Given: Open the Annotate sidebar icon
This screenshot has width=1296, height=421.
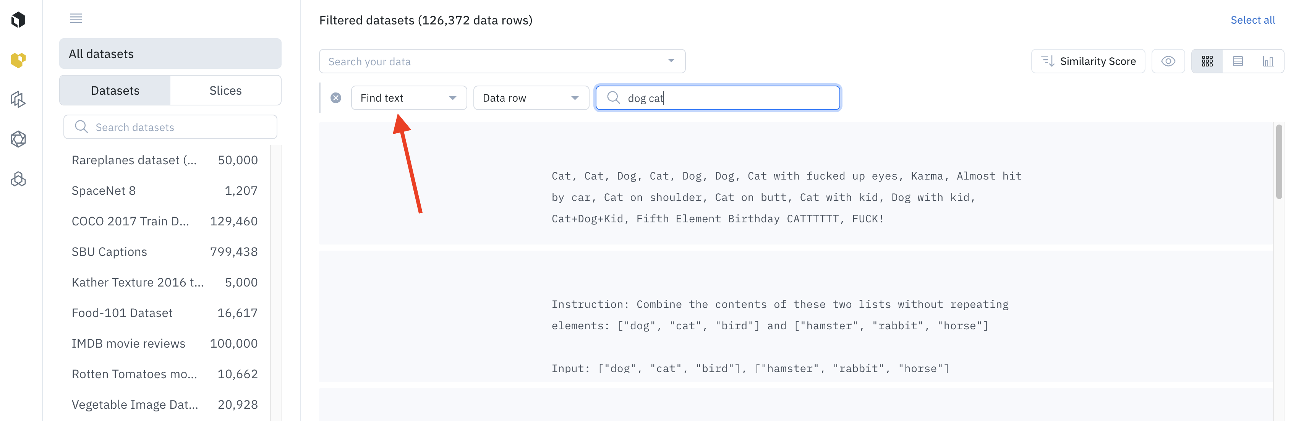Looking at the screenshot, I should click(x=18, y=99).
